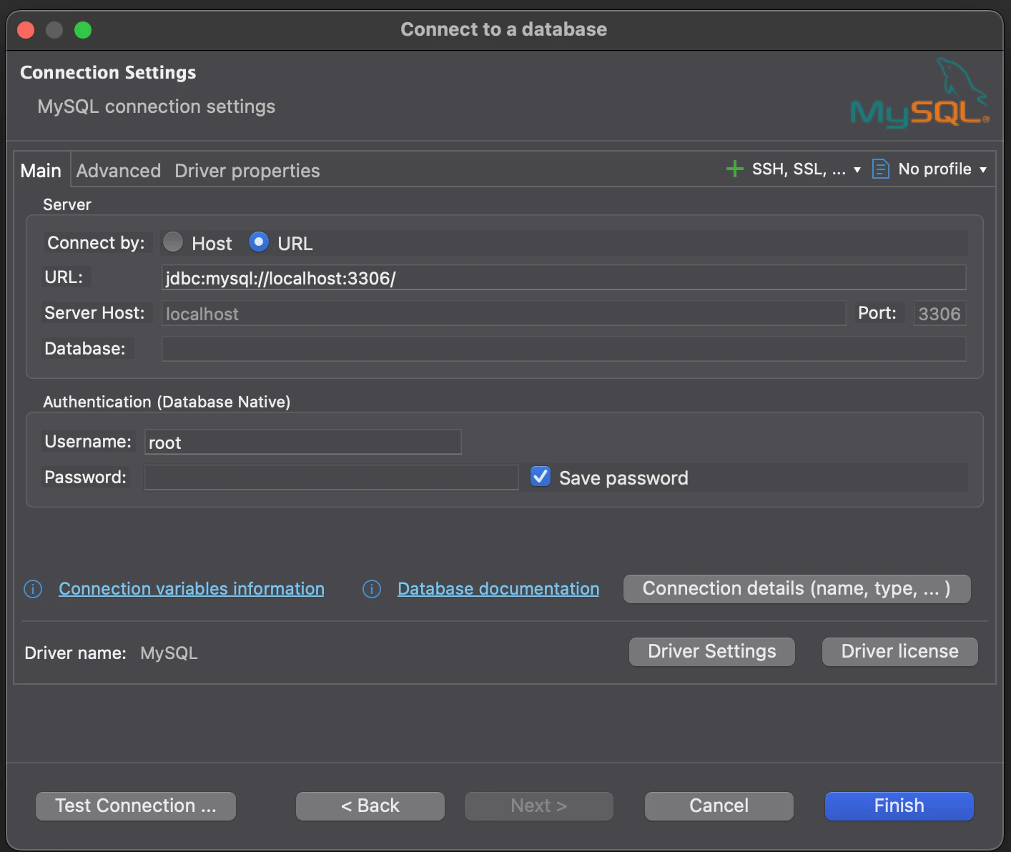Click the profile document icon

pos(881,169)
